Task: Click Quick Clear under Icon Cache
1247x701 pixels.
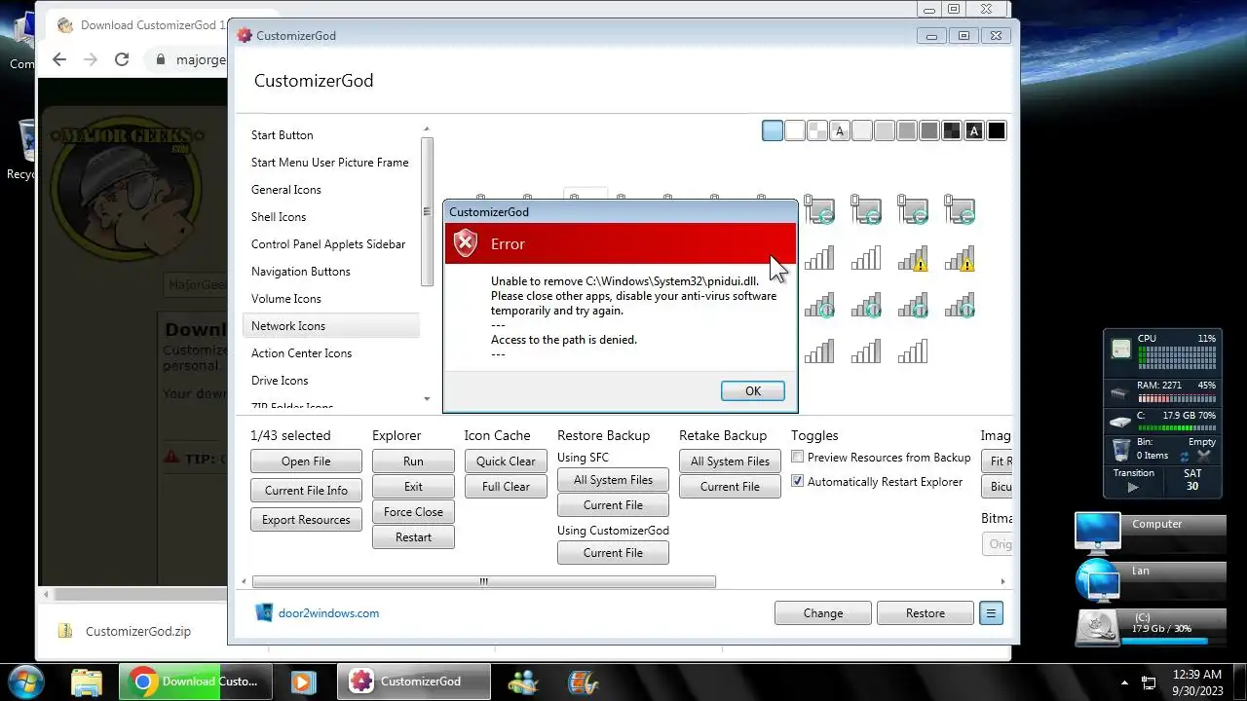Action: pos(506,461)
